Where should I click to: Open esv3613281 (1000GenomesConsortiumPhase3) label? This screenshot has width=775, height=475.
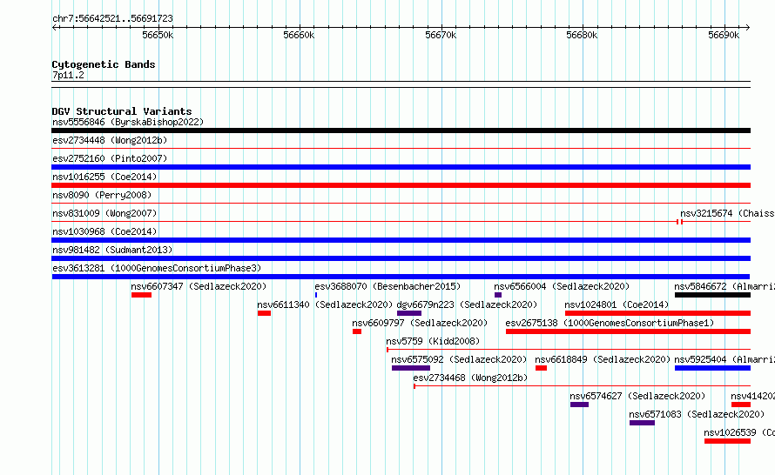coord(157,268)
